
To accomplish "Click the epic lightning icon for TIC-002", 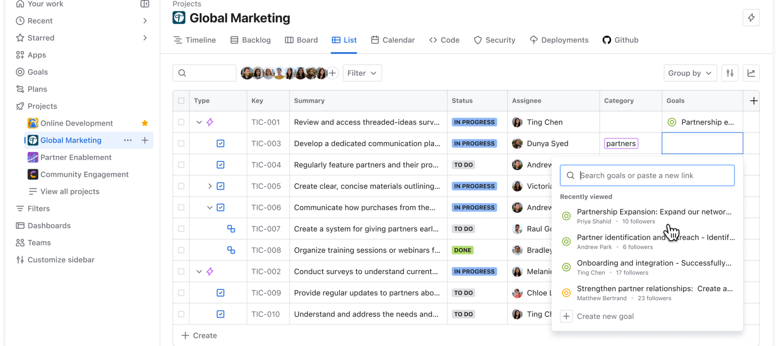I will pyautogui.click(x=210, y=272).
